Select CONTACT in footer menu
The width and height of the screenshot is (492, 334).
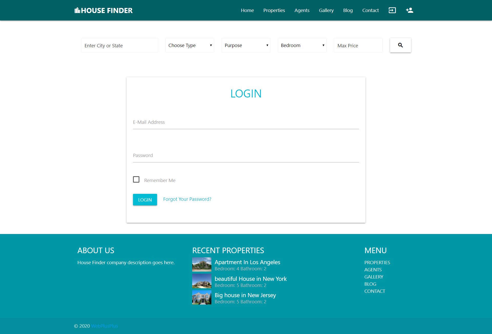tap(375, 291)
